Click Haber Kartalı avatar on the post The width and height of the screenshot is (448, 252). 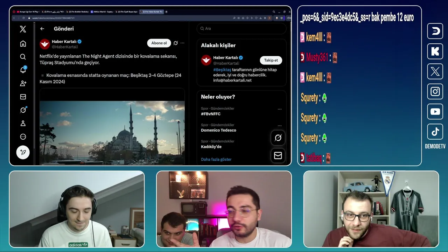point(44,44)
